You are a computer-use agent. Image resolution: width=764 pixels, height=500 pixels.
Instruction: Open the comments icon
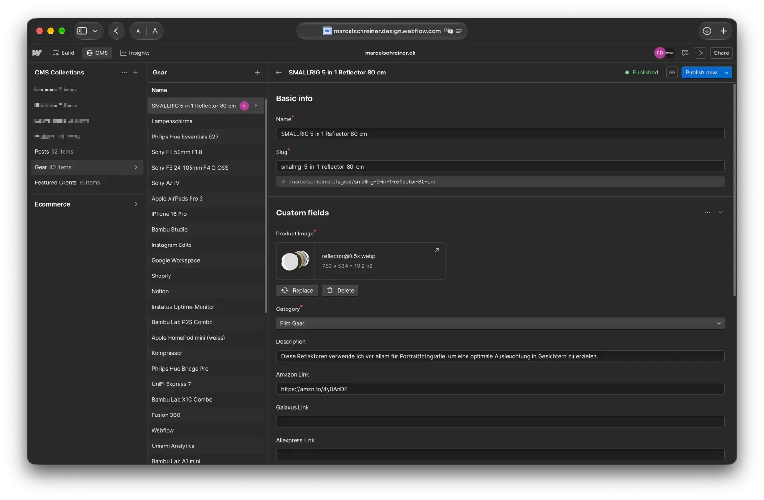click(685, 53)
